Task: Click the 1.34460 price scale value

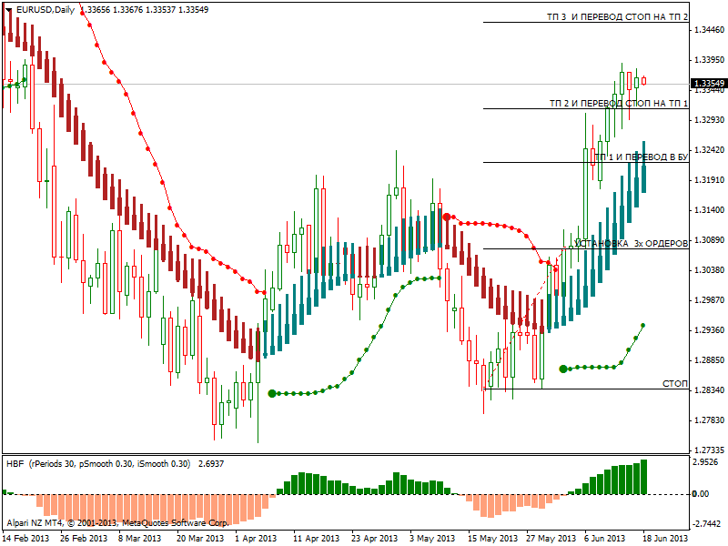Action: pyautogui.click(x=709, y=30)
